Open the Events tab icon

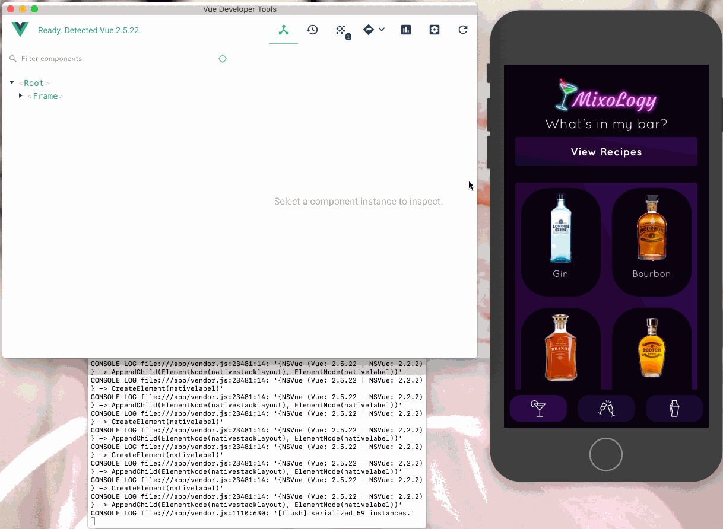[341, 30]
